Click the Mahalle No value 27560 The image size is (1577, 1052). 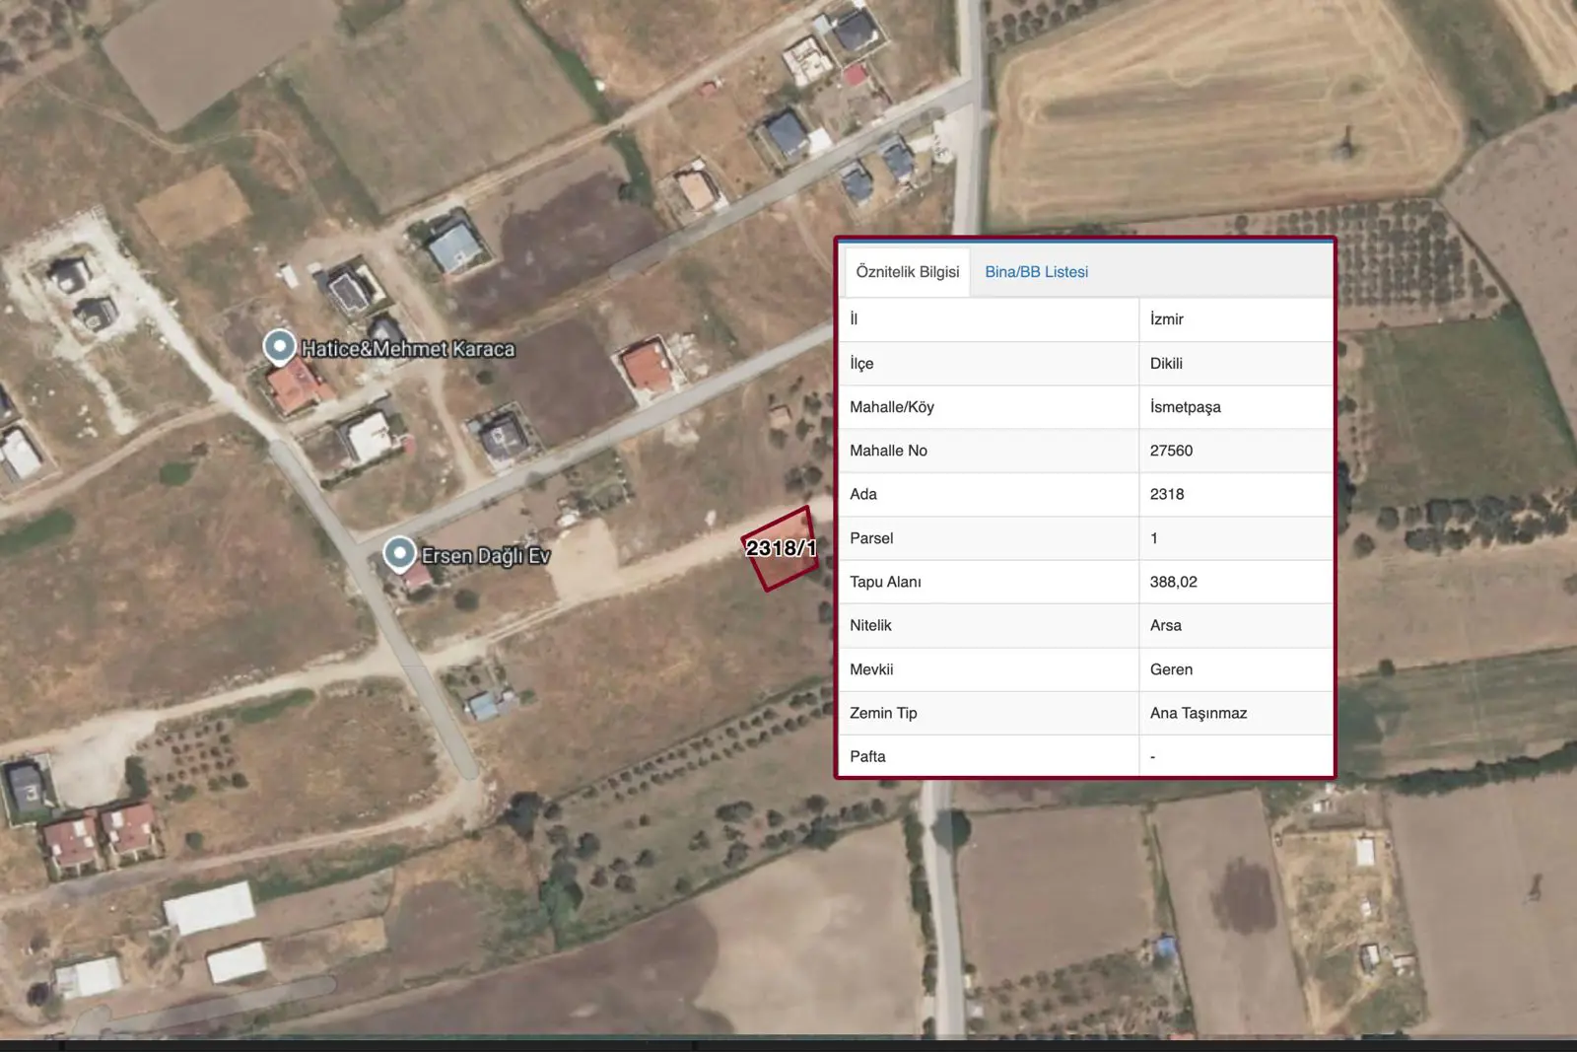[1171, 451]
